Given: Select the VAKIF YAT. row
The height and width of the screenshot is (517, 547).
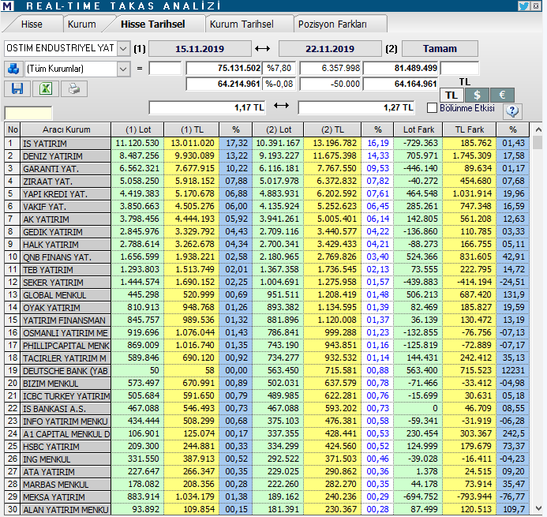Looking at the screenshot, I should (x=267, y=207).
